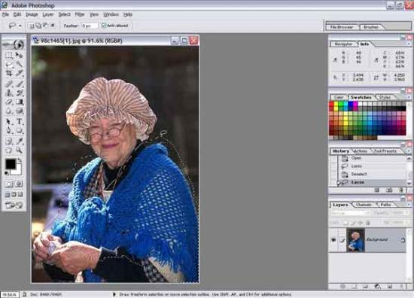
Task: Select the Magic Wand tool
Action: click(x=19, y=64)
